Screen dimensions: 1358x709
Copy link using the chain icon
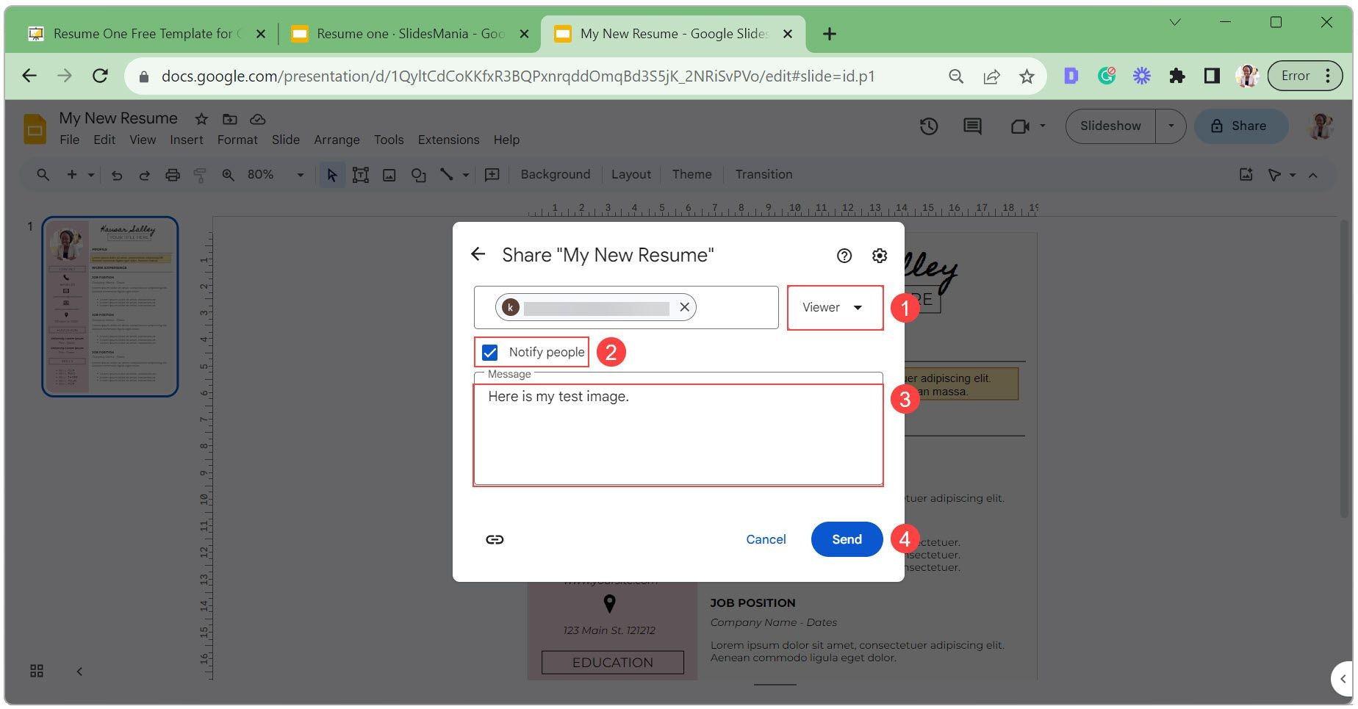(x=495, y=539)
